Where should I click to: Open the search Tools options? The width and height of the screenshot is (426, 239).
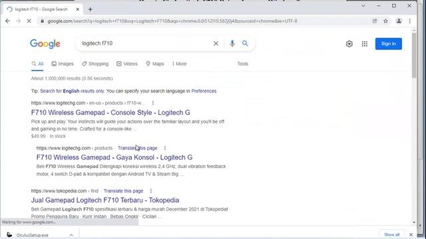(242, 64)
